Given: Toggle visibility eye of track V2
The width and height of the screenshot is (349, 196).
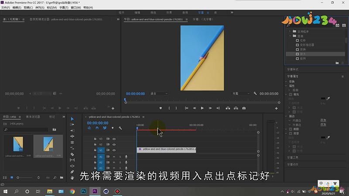Looking at the screenshot, I should coord(114,145).
